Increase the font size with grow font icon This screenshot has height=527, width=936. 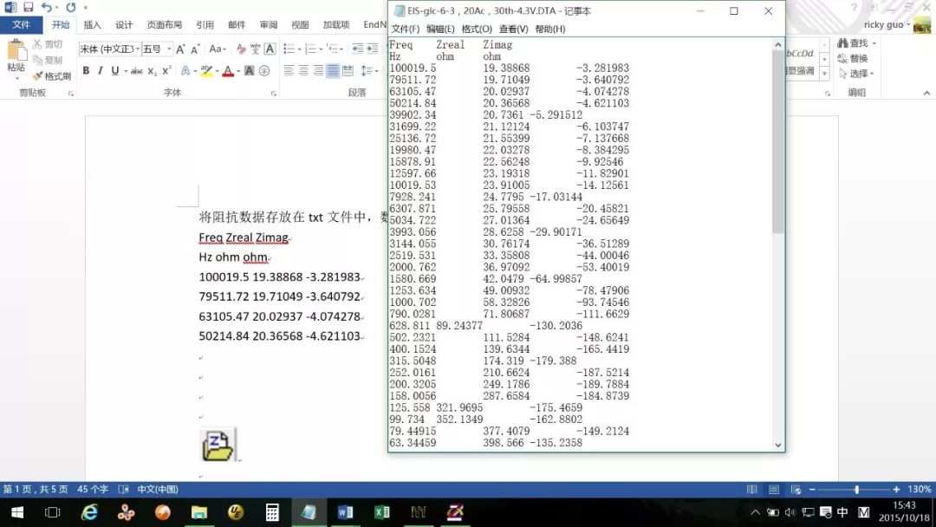(180, 49)
